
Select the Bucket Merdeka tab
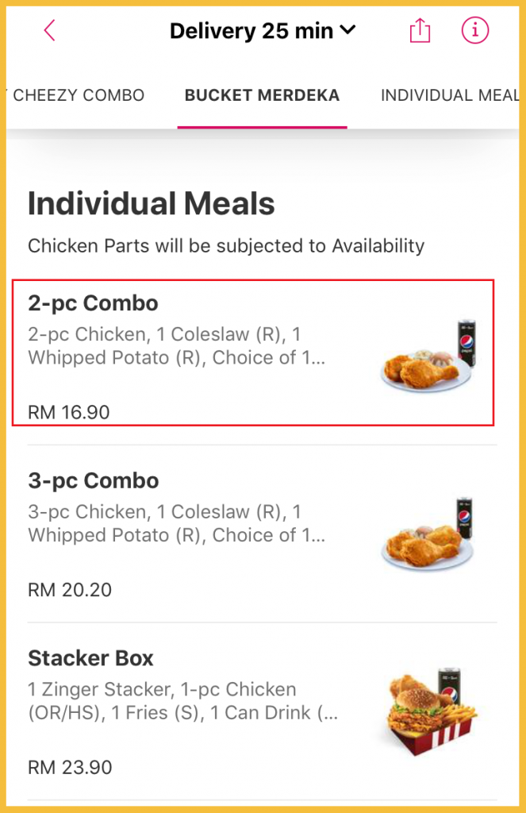pyautogui.click(x=262, y=95)
